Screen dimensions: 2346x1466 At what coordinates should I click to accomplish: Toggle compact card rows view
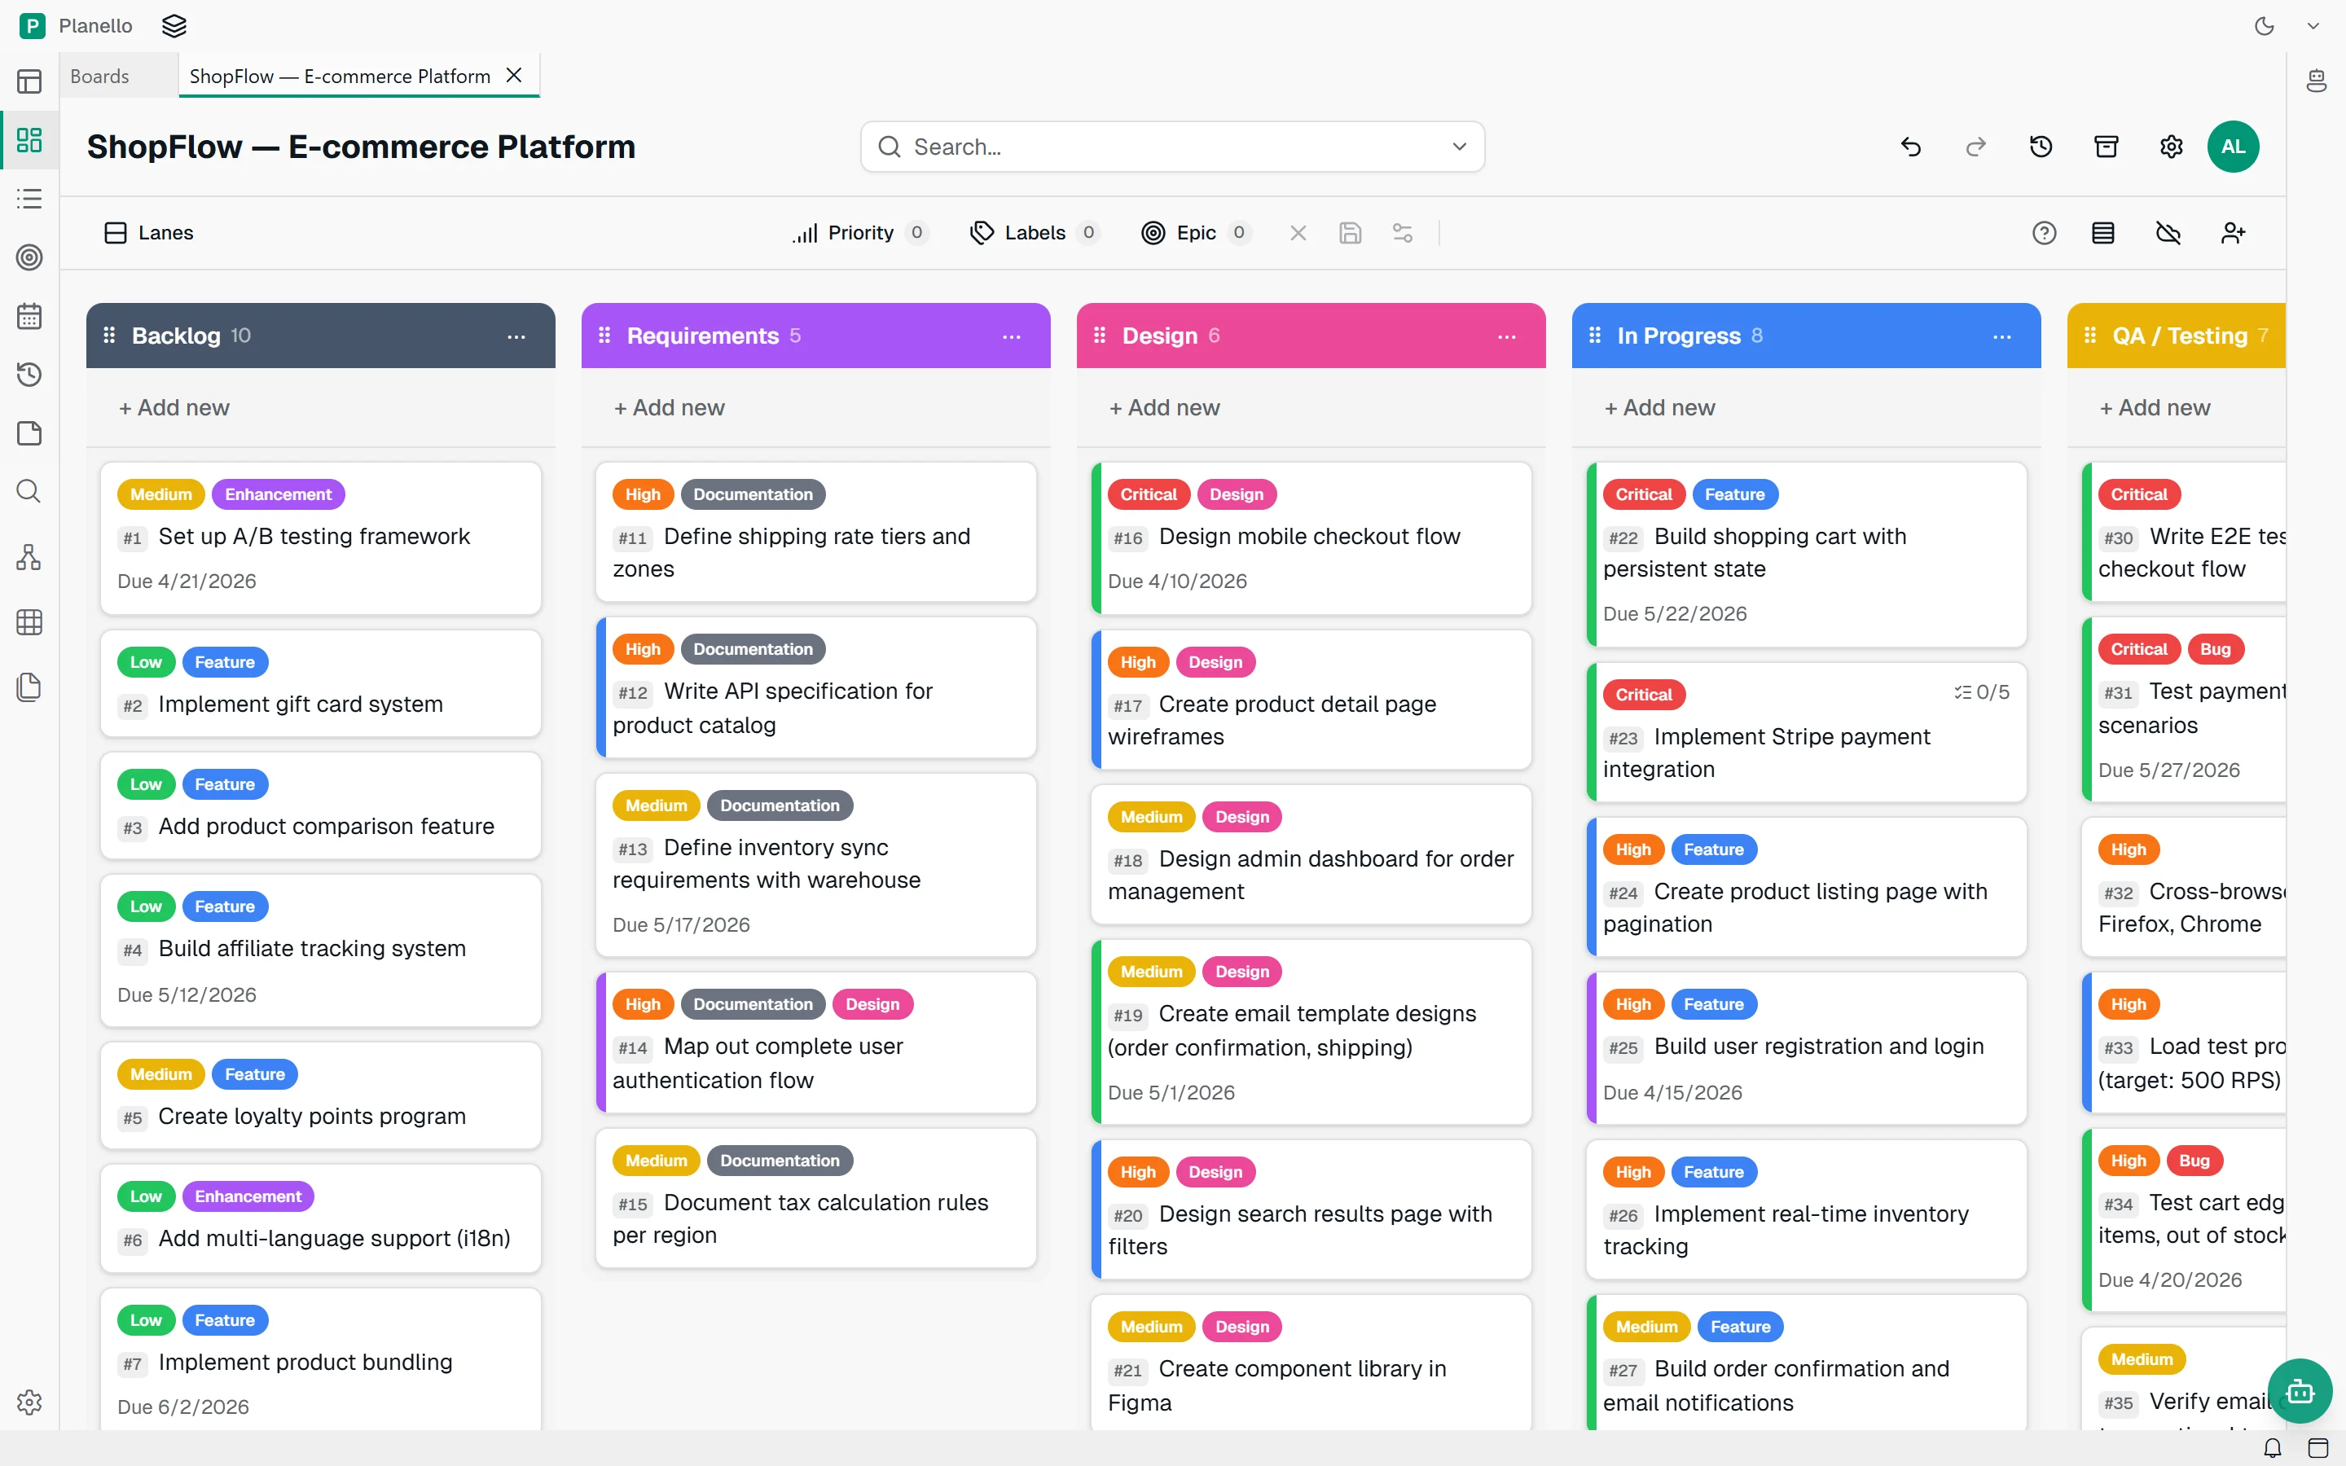[2102, 233]
